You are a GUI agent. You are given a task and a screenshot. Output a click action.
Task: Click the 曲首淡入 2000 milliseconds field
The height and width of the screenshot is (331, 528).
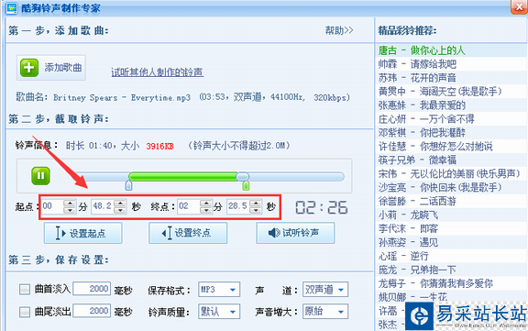(x=92, y=289)
